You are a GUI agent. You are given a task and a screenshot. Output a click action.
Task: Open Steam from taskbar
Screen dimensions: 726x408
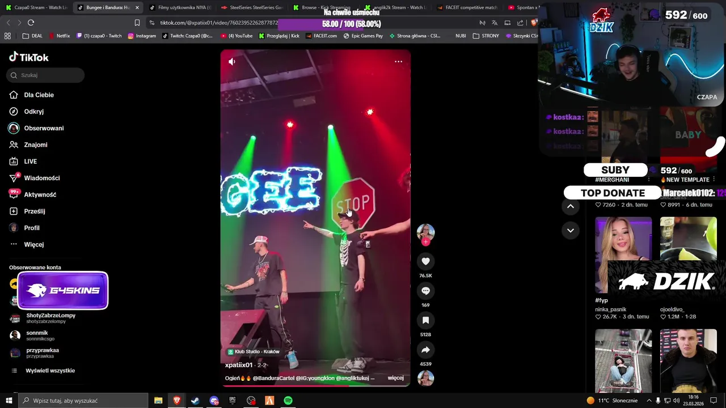195,401
